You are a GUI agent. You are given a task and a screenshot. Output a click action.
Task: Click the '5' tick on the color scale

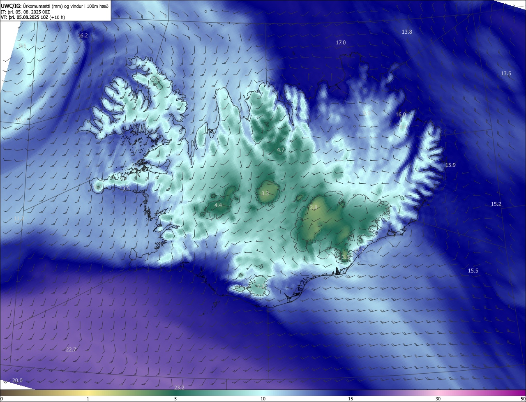click(x=175, y=399)
